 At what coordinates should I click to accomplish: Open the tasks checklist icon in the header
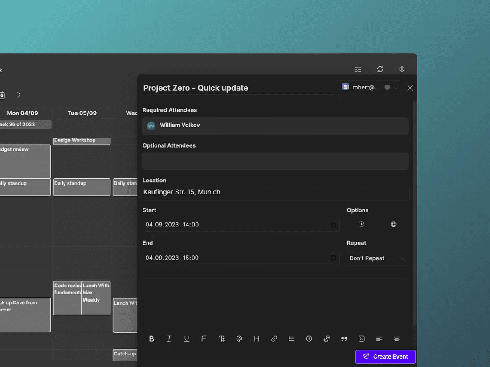(358, 69)
